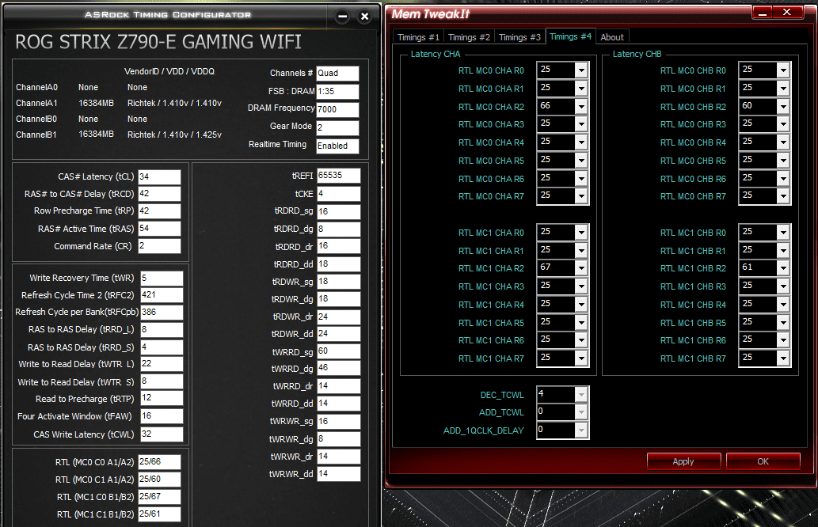
Task: Expand RTL MC0 CHA R2 dropdown showing 66
Action: 581,106
